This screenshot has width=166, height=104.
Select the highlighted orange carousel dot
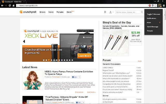[x=49, y=60]
